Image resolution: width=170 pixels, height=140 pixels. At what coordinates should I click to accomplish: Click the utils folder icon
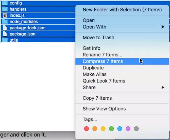point(5,40)
